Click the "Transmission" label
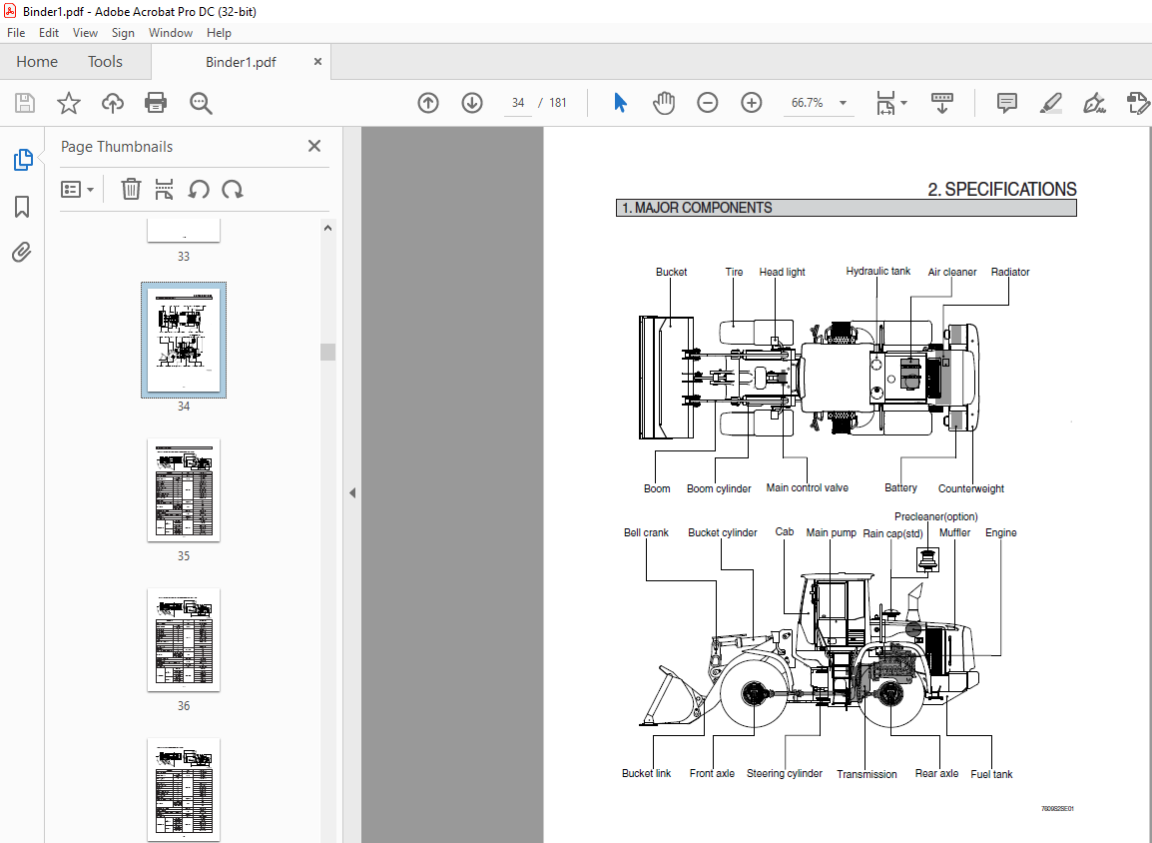Image resolution: width=1152 pixels, height=843 pixels. (866, 774)
